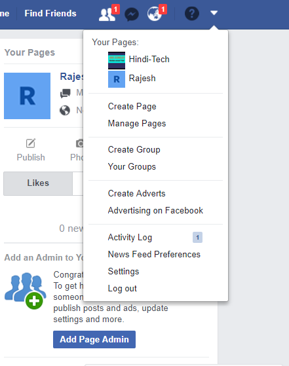This screenshot has height=366, width=289.
Task: Open the friend requests icon
Action: [x=107, y=14]
